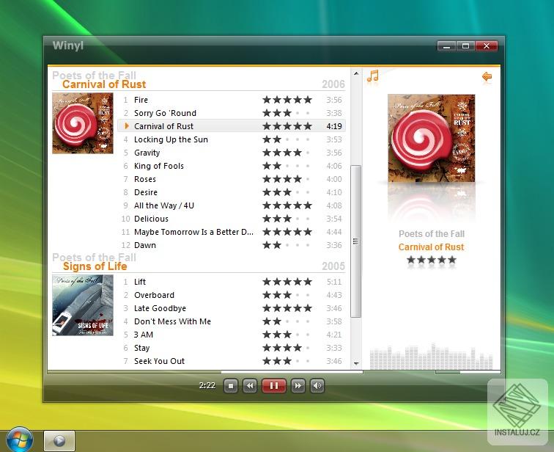Click the orange back arrow icon
The width and height of the screenshot is (554, 452).
pyautogui.click(x=487, y=76)
